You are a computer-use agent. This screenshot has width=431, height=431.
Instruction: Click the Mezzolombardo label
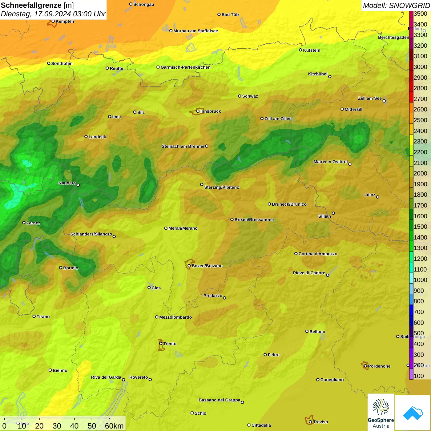coord(175,317)
